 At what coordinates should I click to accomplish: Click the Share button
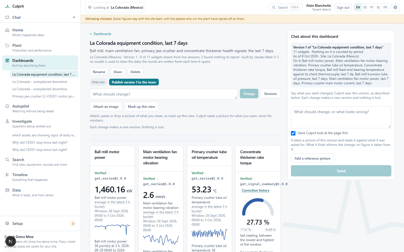118,72
